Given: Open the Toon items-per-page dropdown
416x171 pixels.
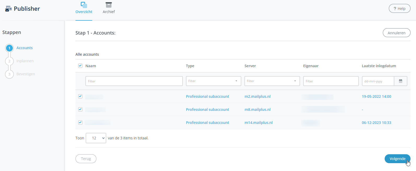Looking at the screenshot, I should (x=96, y=138).
